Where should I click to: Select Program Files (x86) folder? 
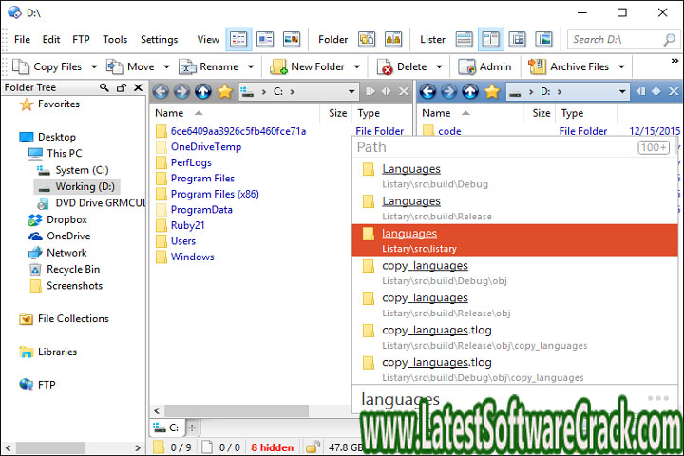click(207, 194)
